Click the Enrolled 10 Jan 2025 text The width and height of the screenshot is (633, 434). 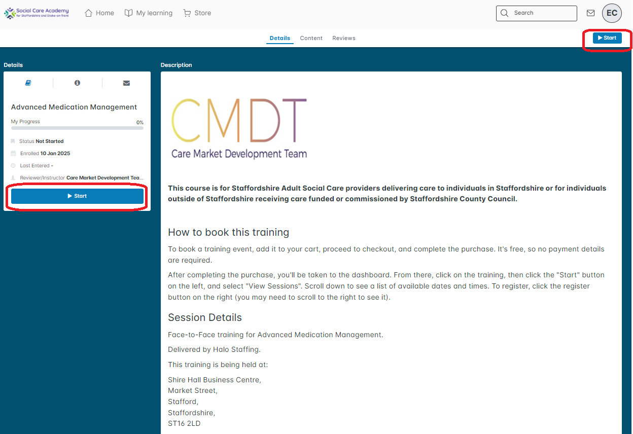click(x=45, y=154)
